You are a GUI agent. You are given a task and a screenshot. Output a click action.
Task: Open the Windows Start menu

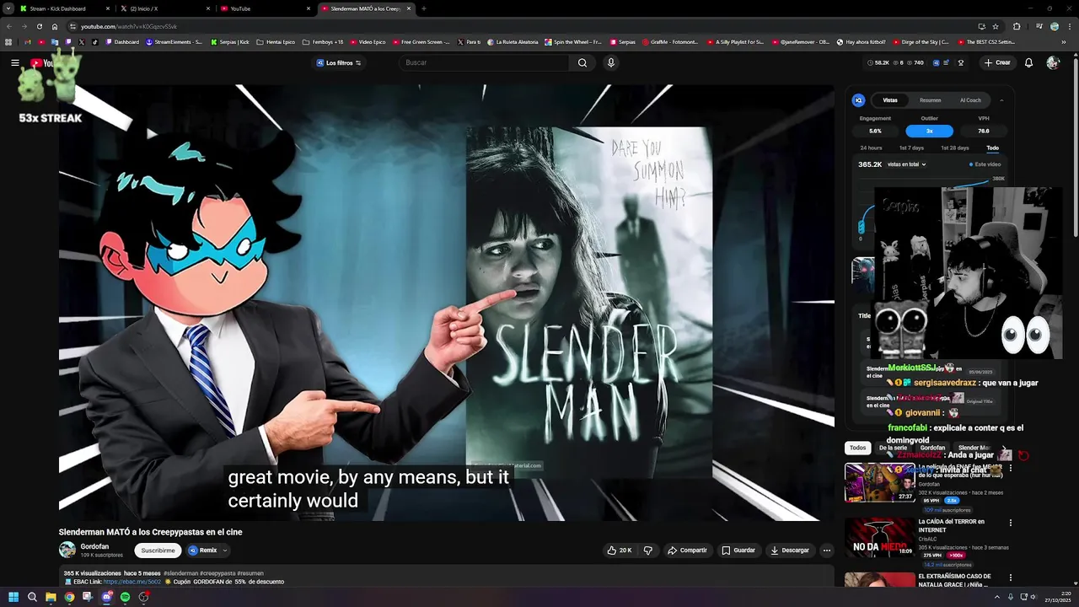[13, 597]
